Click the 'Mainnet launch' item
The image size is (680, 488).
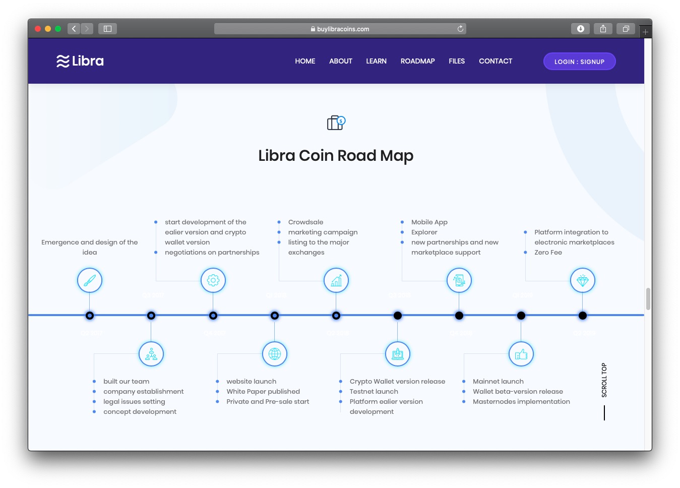tap(499, 382)
